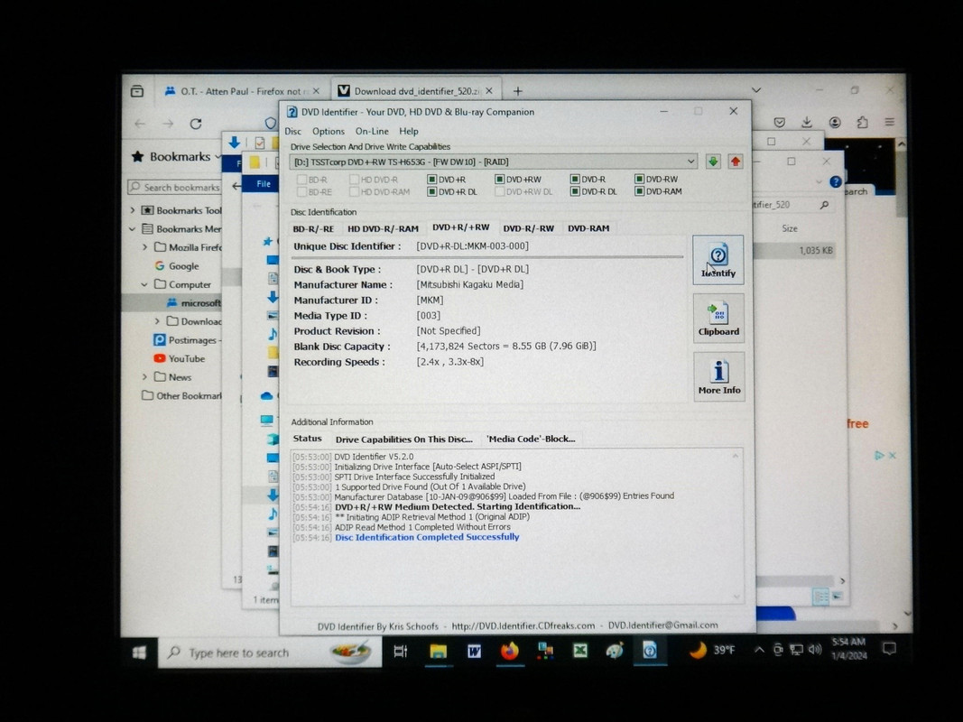Toggle DVD-R DL capability checkbox
Image resolution: width=963 pixels, height=722 pixels.
click(x=575, y=191)
